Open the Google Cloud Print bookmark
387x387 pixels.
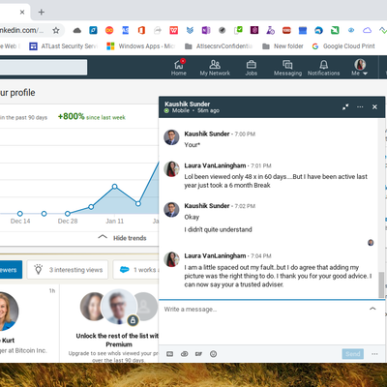pyautogui.click(x=343, y=46)
